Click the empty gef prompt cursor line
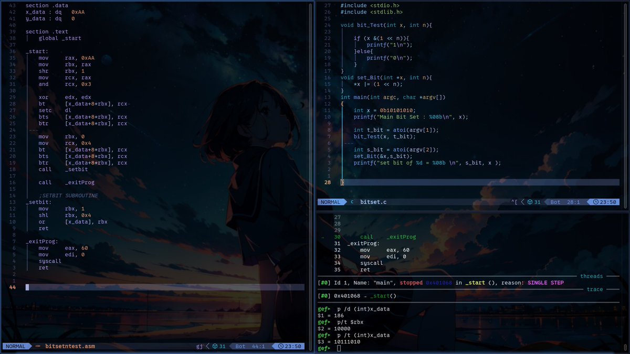This screenshot has width=630, height=354. coord(329,348)
